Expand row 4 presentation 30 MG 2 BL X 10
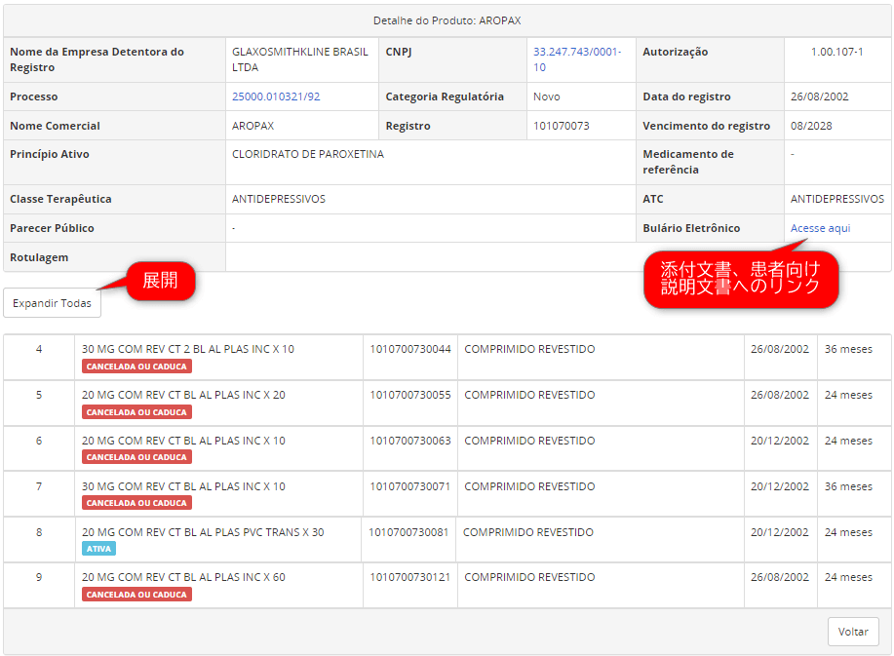This screenshot has height=656, width=894. pos(187,349)
